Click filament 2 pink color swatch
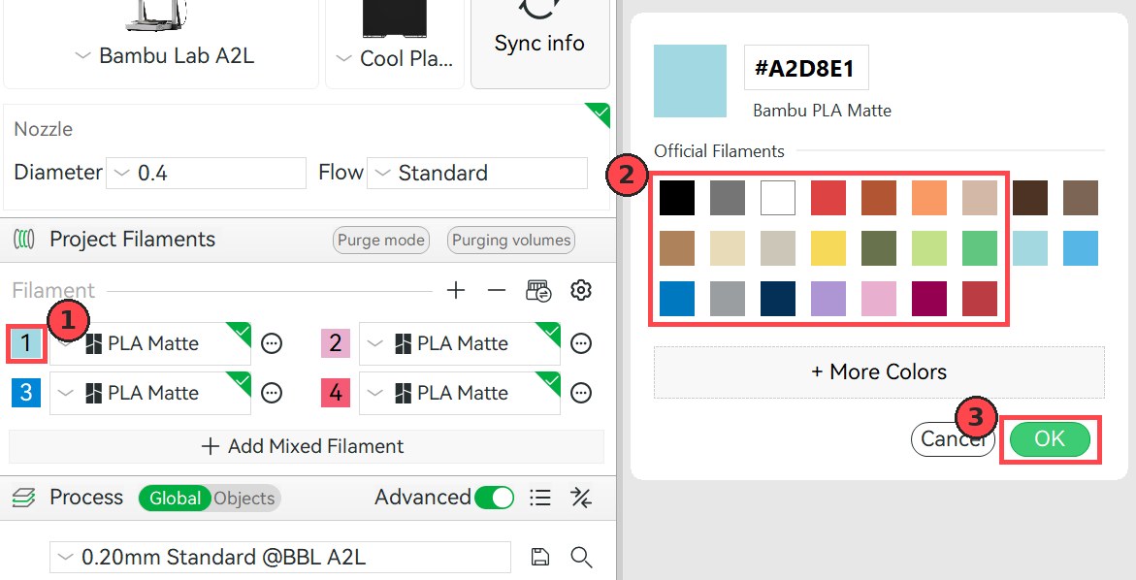The height and width of the screenshot is (580, 1136). (336, 343)
